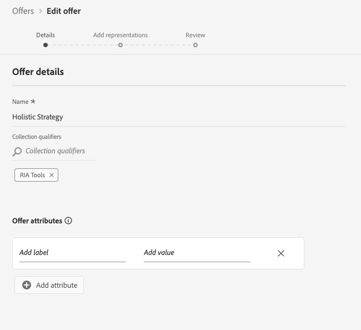
Task: Delete the attribute row with X
Action: (281, 253)
